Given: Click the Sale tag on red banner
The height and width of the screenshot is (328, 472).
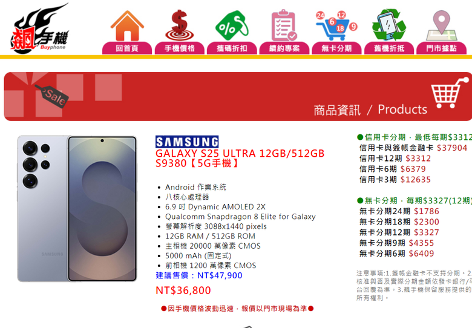Looking at the screenshot, I should (x=52, y=96).
